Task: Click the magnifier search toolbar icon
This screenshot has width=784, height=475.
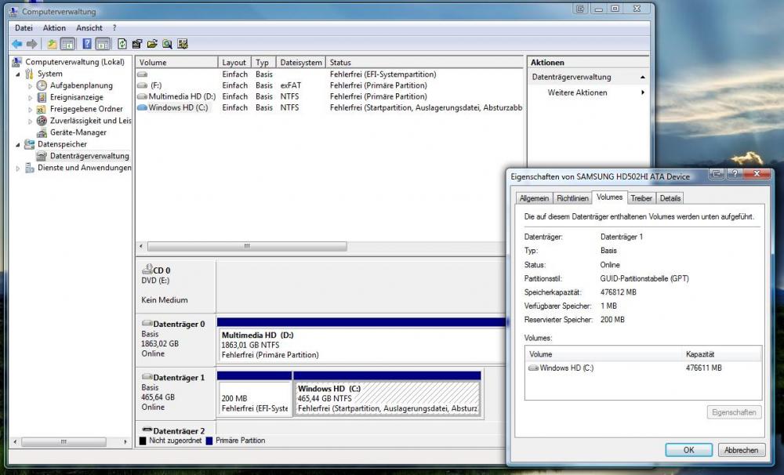Action: click(167, 44)
